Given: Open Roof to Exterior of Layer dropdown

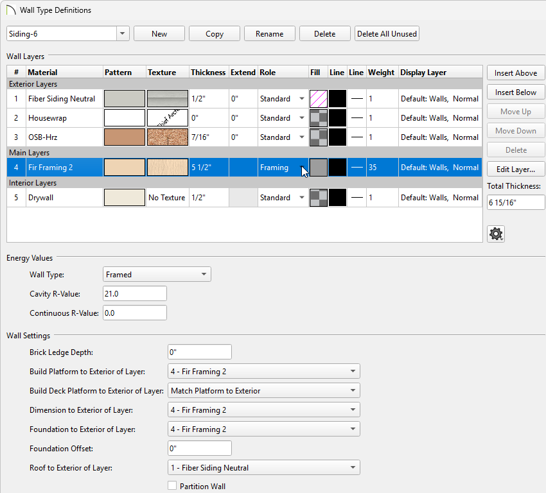Looking at the screenshot, I should click(x=263, y=467).
